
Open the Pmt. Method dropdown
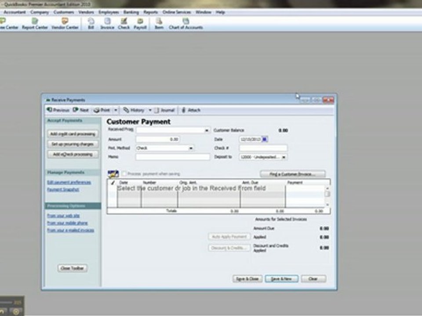click(191, 148)
